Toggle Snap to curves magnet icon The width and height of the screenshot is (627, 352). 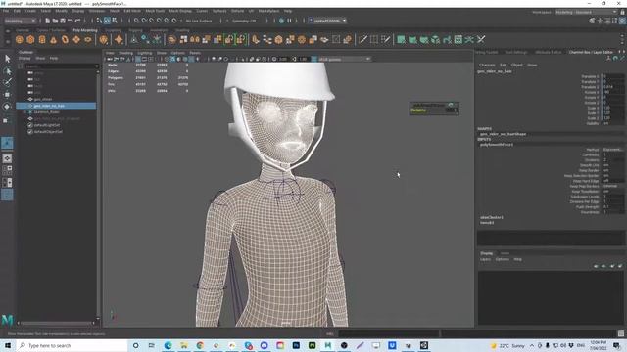[x=144, y=21]
